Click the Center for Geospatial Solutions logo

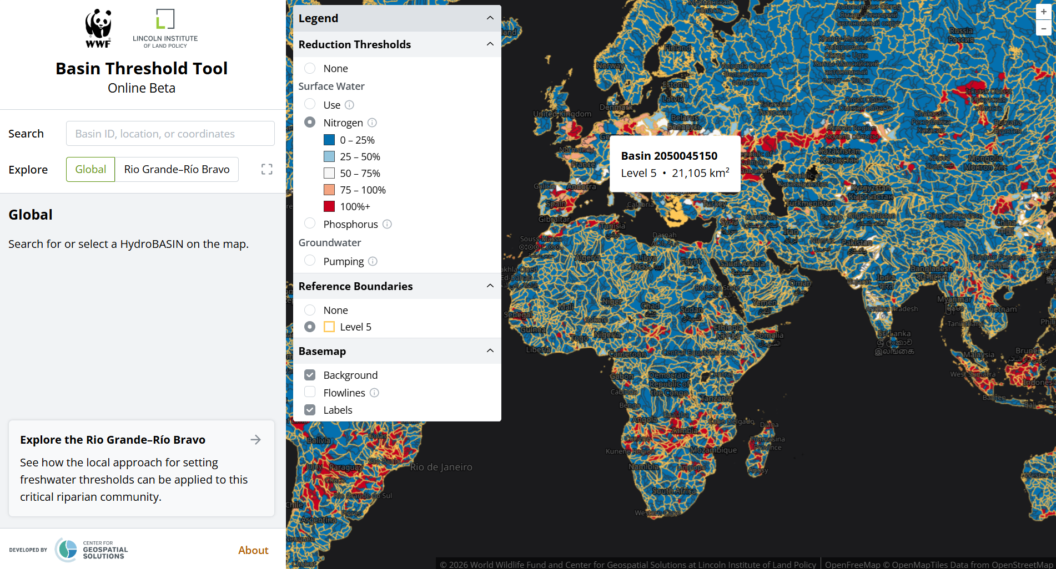point(92,550)
